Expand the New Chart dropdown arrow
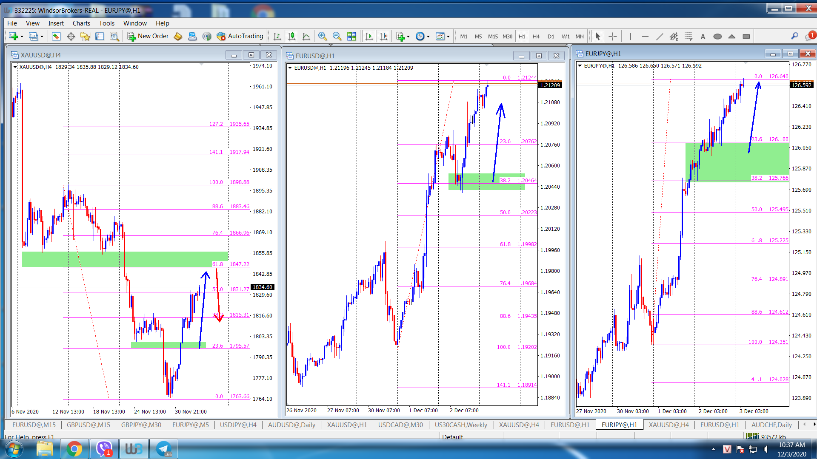Viewport: 817px width, 459px height. tap(22, 37)
